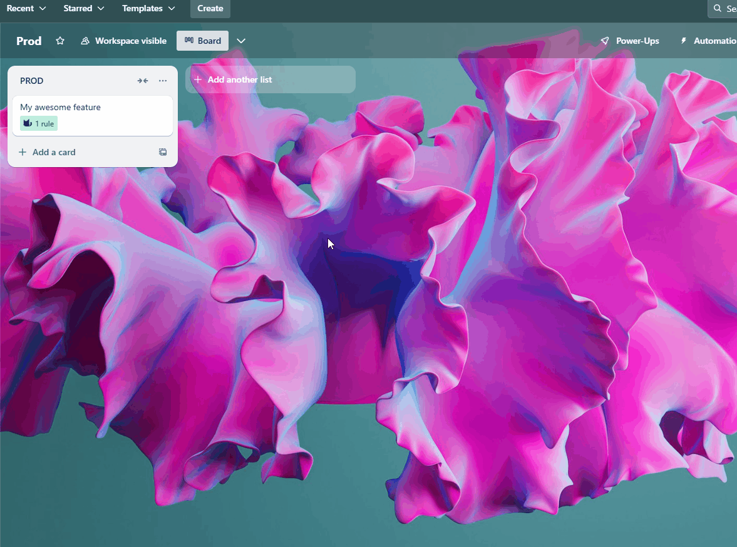Click the Automation lightning icon
This screenshot has width=737, height=547.
(x=684, y=41)
